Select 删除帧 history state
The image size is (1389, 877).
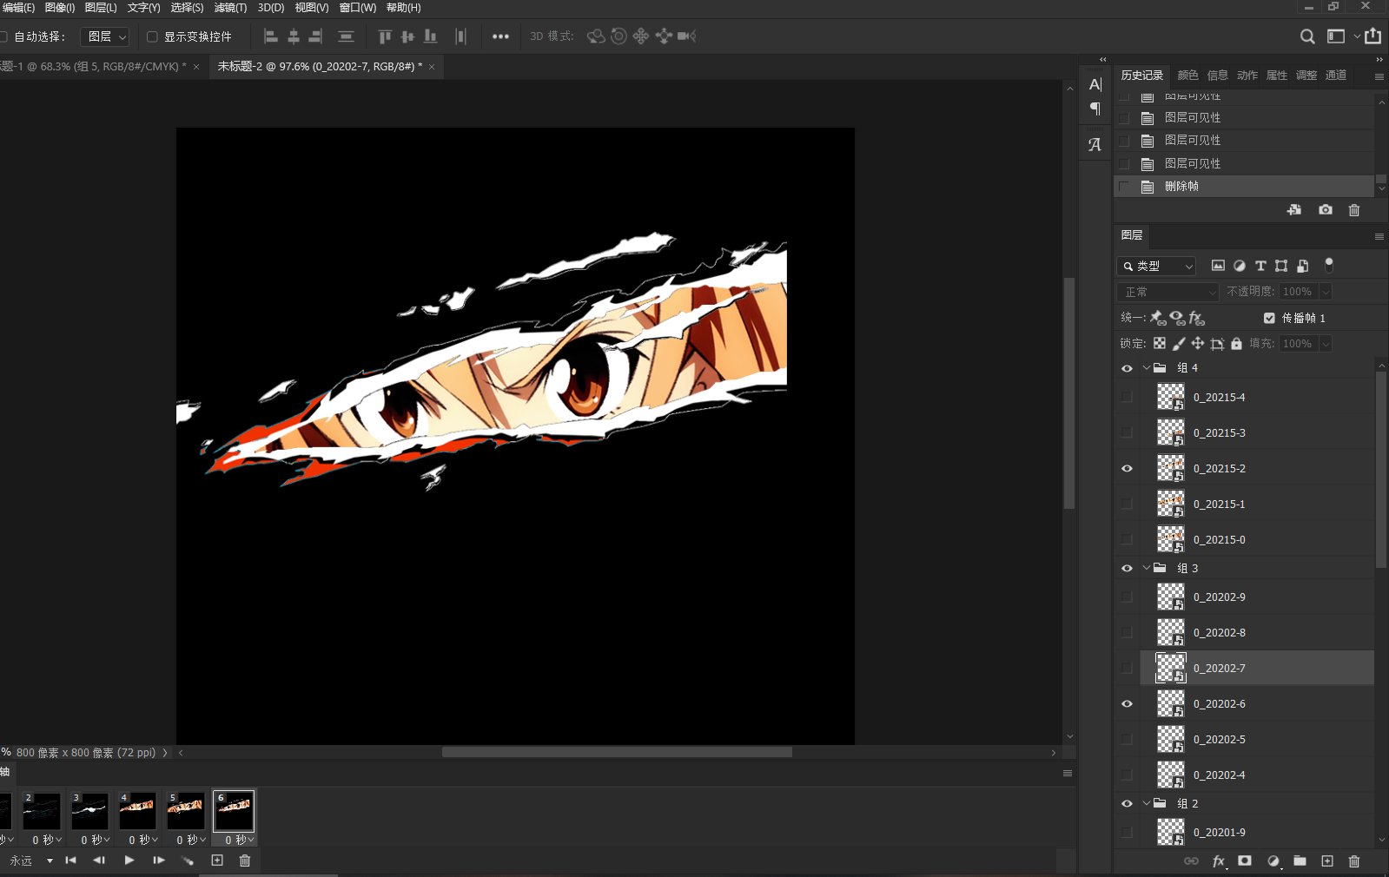tap(1244, 186)
